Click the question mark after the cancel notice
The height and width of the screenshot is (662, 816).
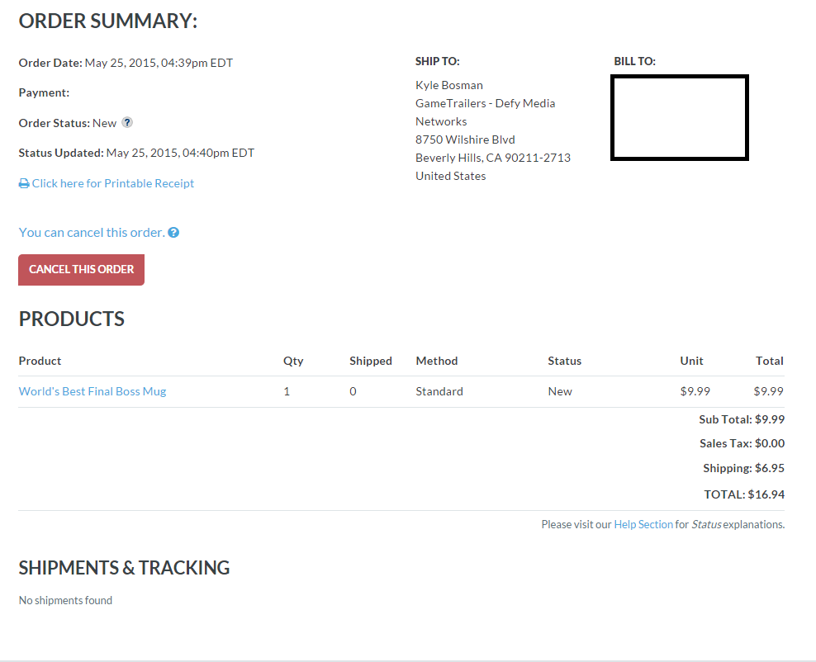[173, 233]
